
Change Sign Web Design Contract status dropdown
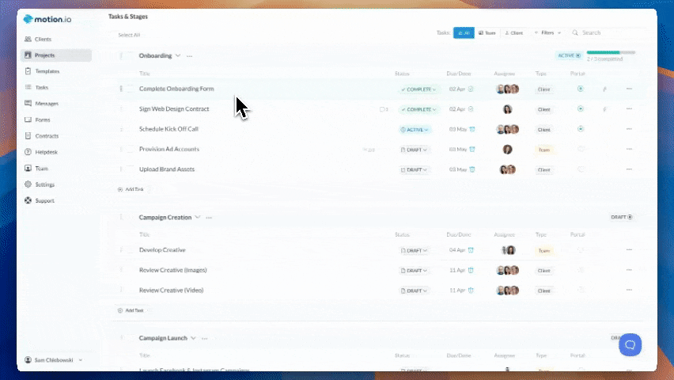tap(418, 109)
